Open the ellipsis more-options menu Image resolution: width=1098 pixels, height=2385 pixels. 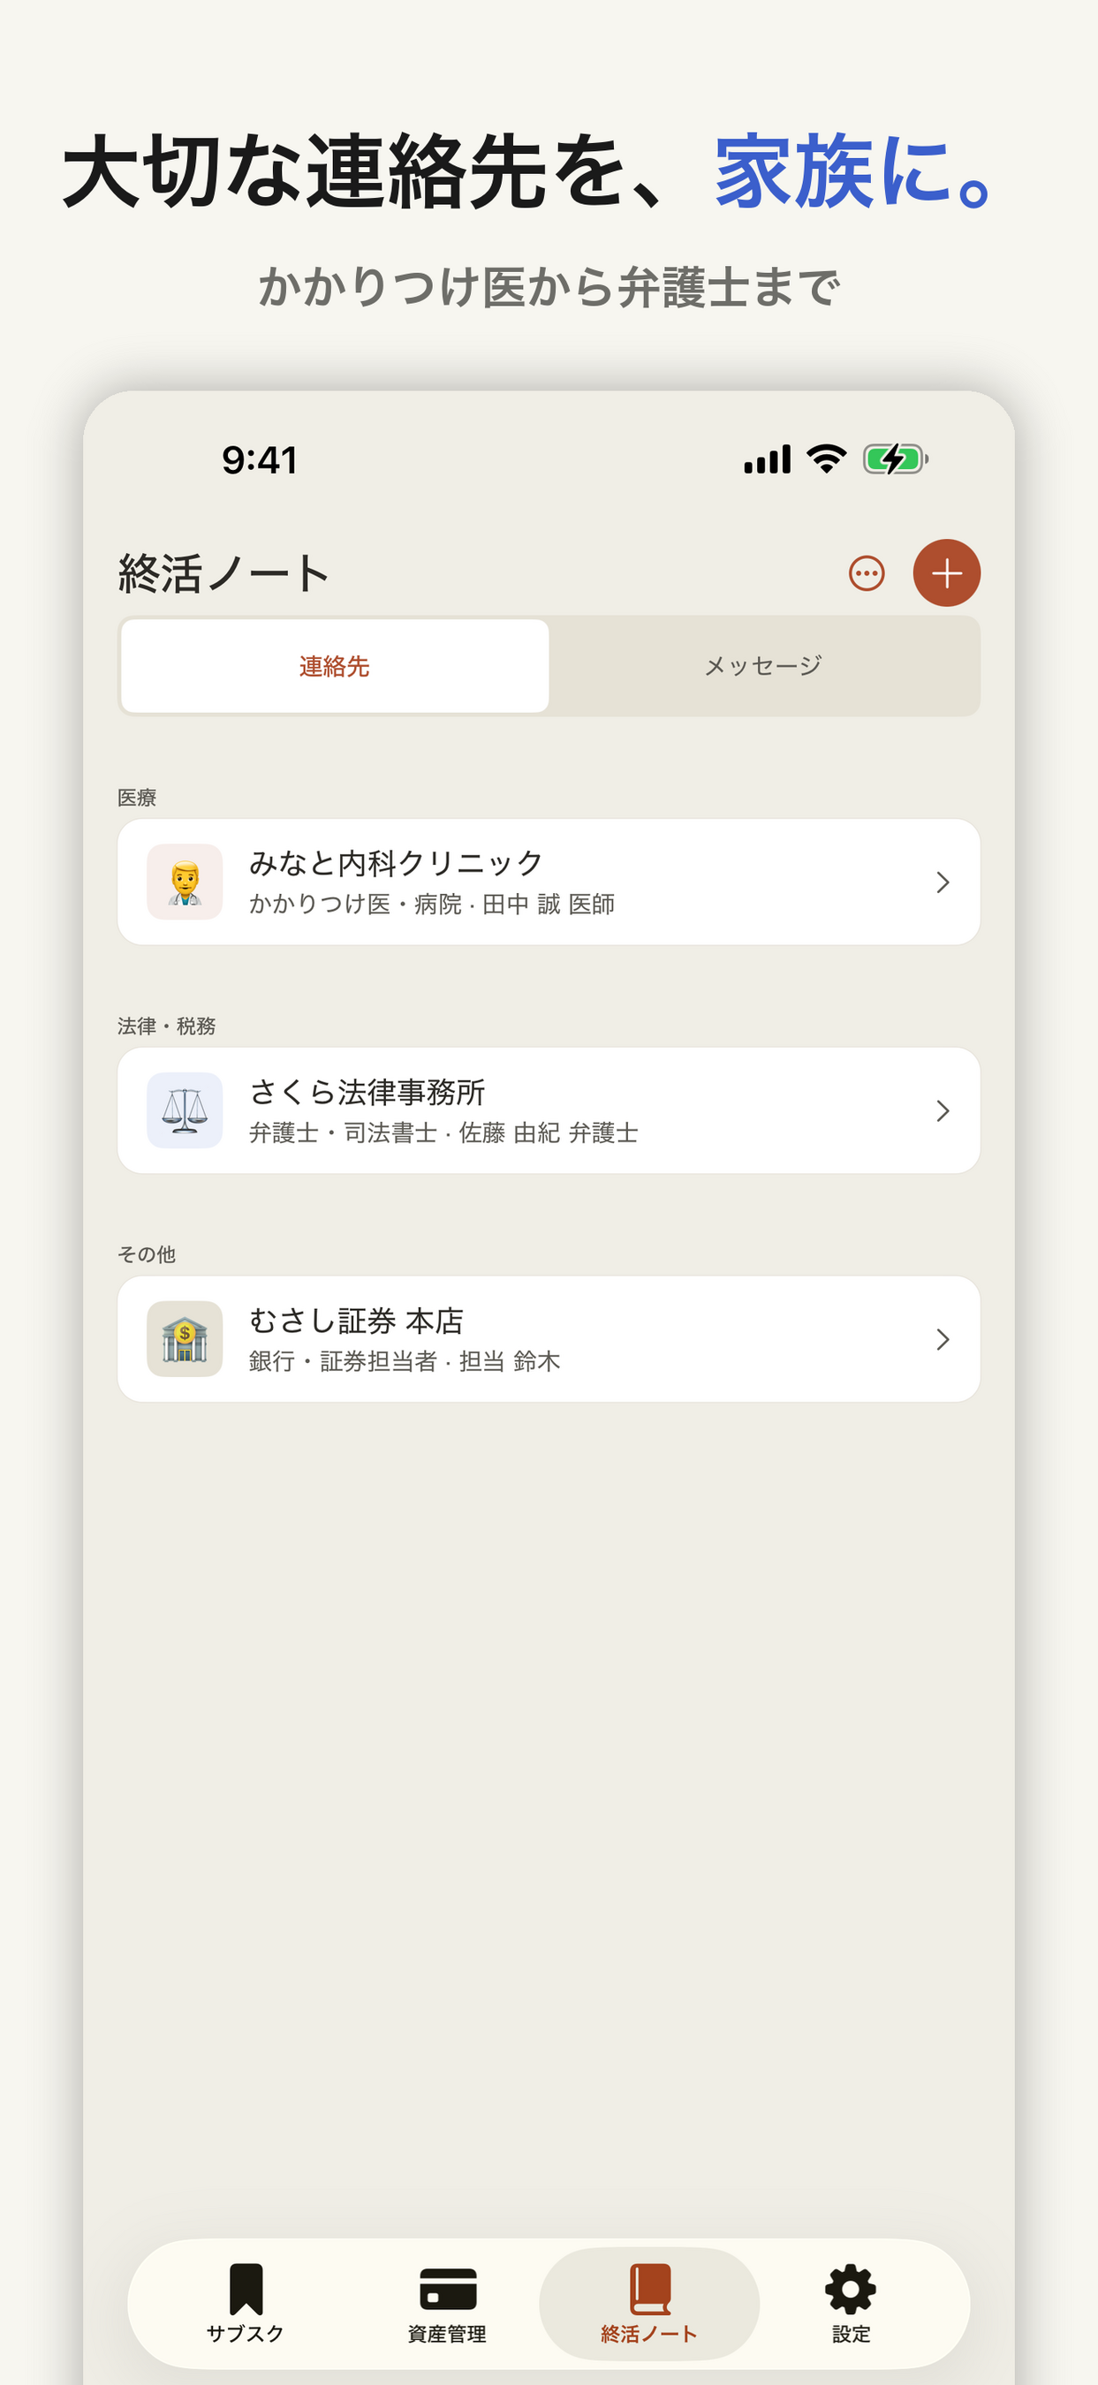pos(867,573)
